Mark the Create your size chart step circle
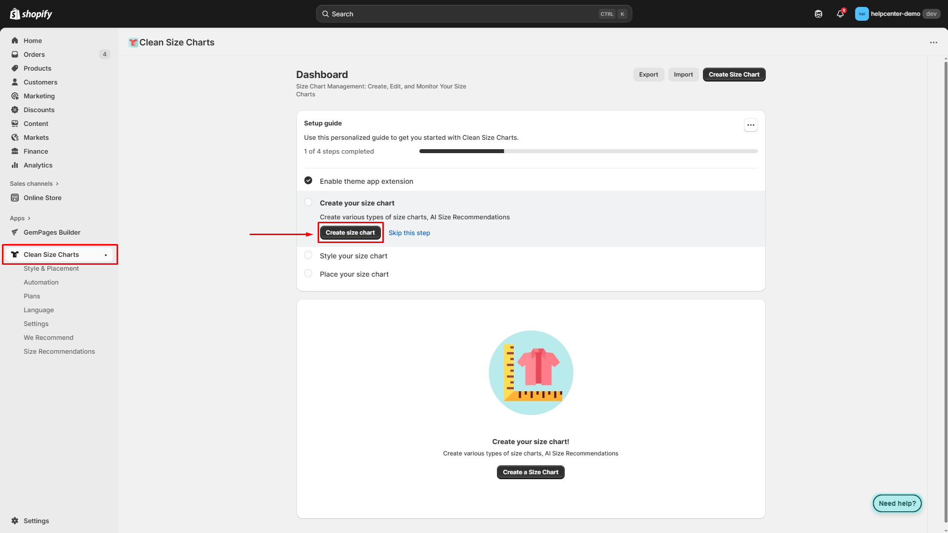Screen dimensions: 948x533 308,203
